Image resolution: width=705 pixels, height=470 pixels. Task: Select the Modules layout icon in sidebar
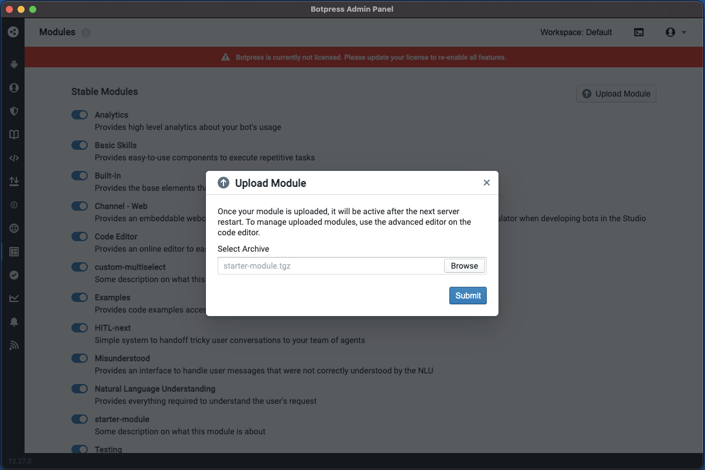pos(14,252)
